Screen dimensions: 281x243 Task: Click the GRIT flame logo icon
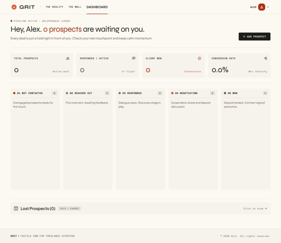tap(14, 7)
